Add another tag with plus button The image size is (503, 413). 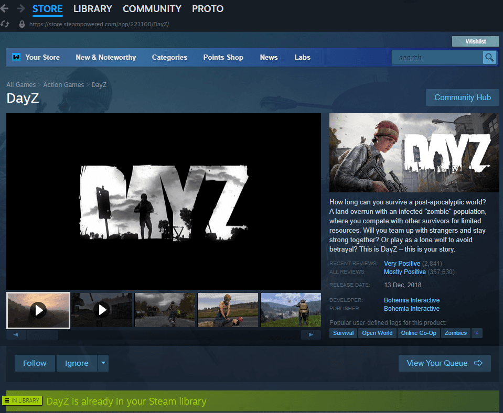point(477,333)
